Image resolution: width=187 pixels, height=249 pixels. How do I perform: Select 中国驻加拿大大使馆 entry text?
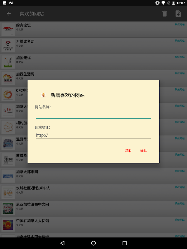point(32,221)
